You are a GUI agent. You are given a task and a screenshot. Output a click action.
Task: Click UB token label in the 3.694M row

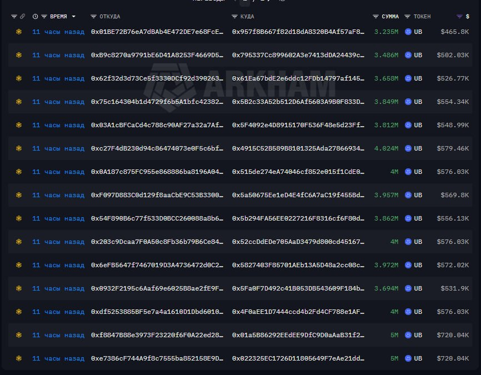point(418,288)
